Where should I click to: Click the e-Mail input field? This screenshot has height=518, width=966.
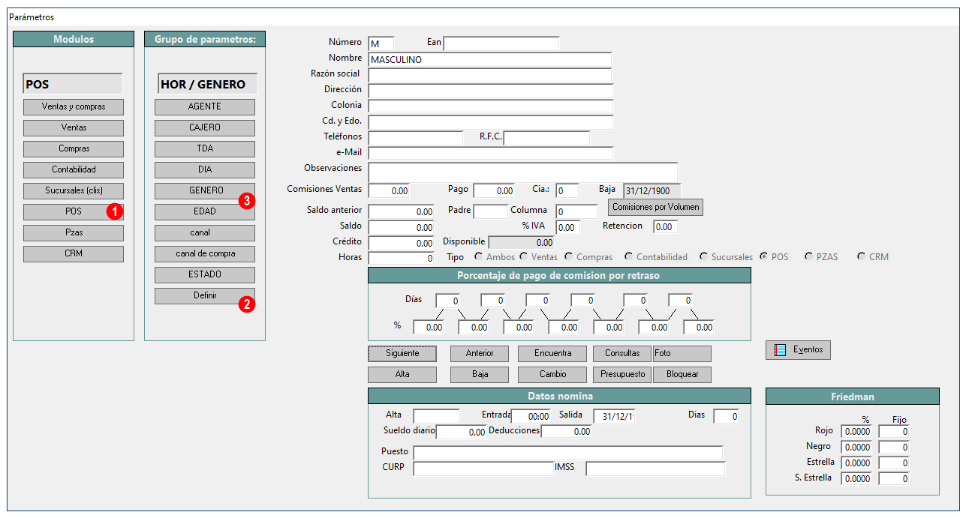tap(491, 154)
